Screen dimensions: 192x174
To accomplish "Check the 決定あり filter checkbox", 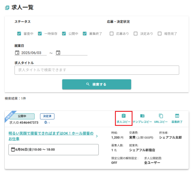I will [135, 34].
